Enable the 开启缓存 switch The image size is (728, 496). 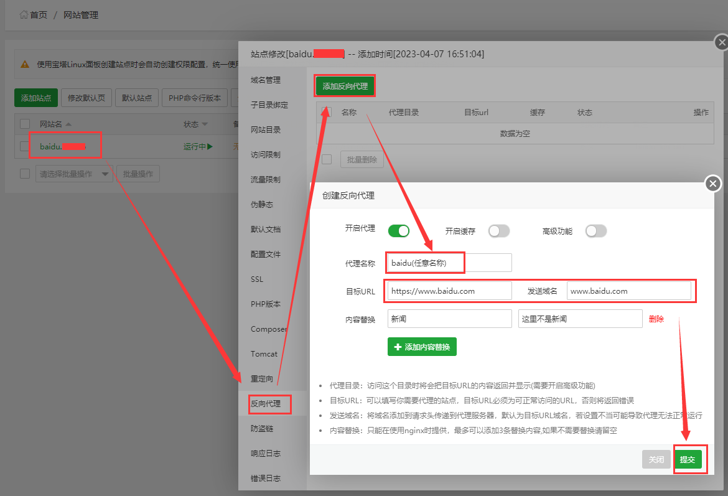[x=499, y=231]
